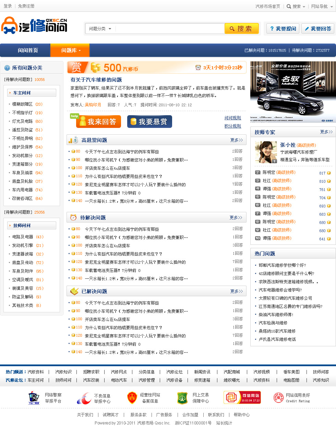Viewport: 336px width, 431px height.
Task: Click 汽修市场首页 in top bar
Action: point(268,6)
